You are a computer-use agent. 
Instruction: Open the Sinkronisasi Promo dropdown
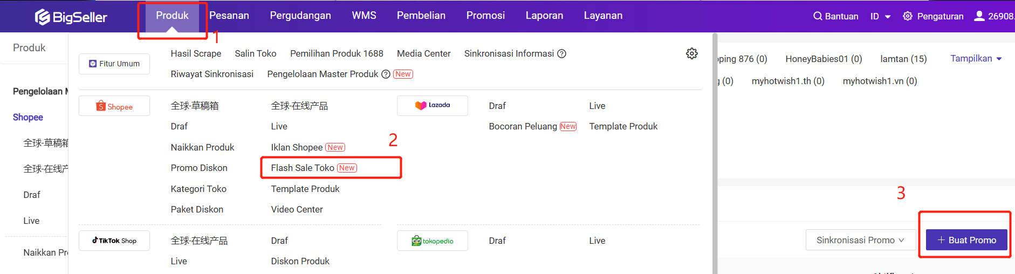pyautogui.click(x=861, y=240)
